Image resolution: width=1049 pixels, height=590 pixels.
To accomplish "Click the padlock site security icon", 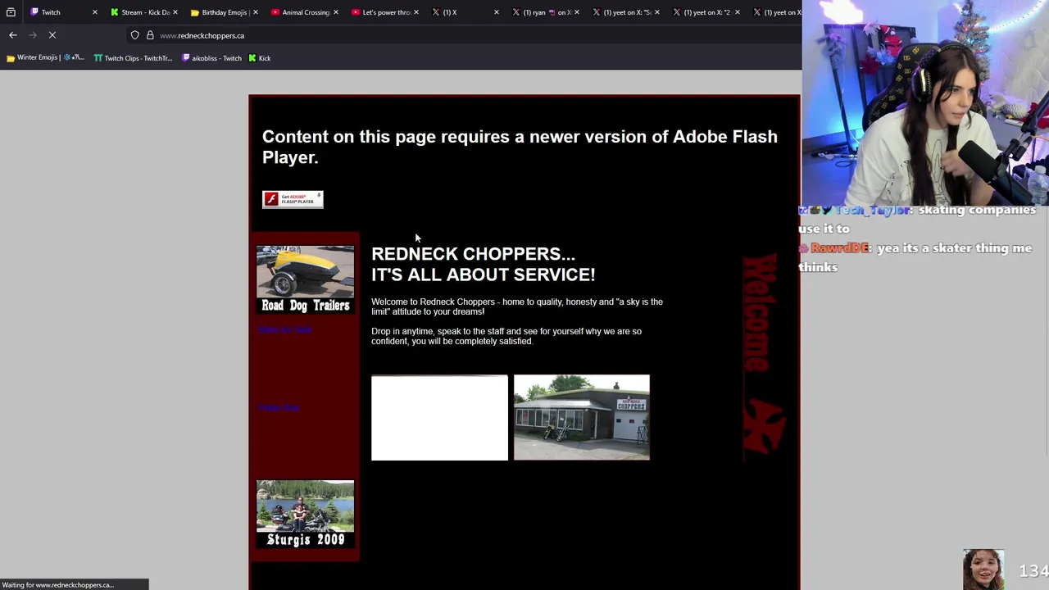I will point(150,35).
